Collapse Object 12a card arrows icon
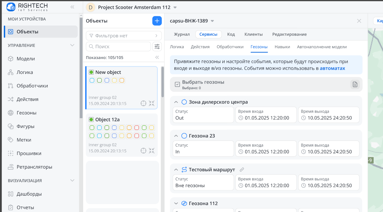The image size is (383, 212). pyautogui.click(x=151, y=151)
